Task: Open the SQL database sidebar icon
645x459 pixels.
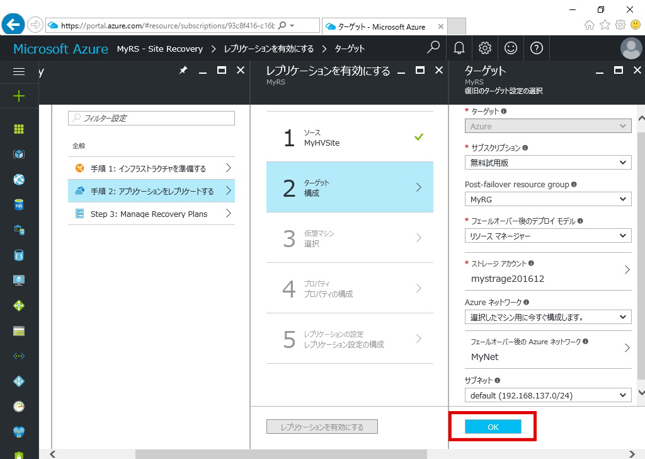Action: pos(19,204)
